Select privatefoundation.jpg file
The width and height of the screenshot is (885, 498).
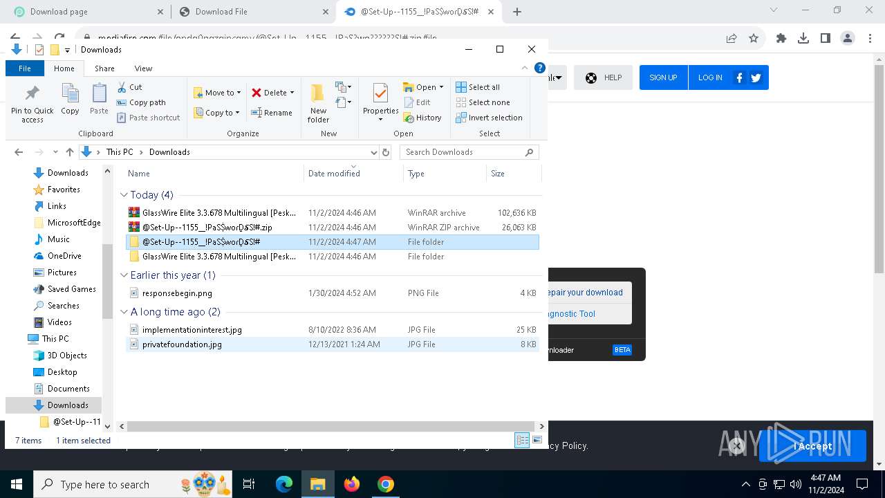(x=333, y=344)
